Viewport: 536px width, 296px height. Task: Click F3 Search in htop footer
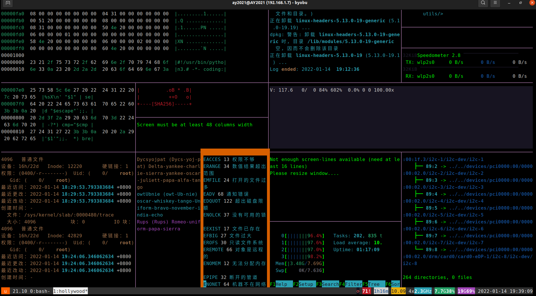[327, 284]
